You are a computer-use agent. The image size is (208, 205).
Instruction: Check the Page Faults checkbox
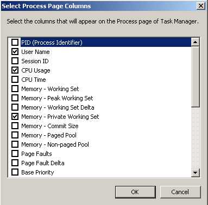15,154
